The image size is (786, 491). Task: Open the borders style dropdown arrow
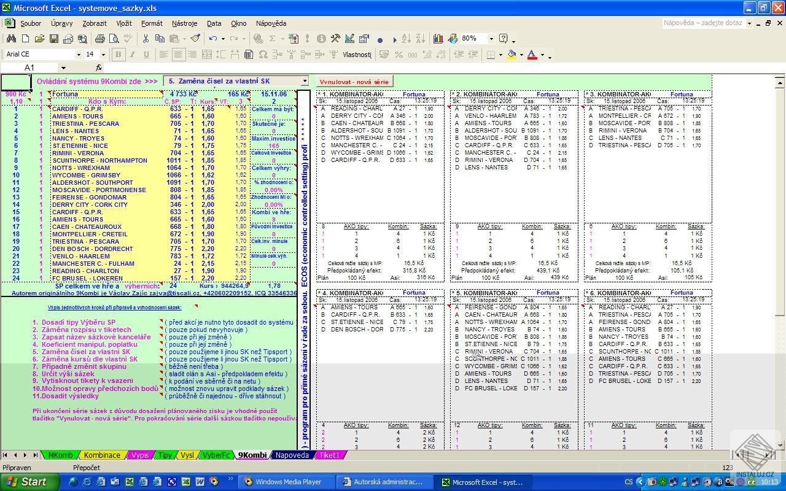[499, 55]
